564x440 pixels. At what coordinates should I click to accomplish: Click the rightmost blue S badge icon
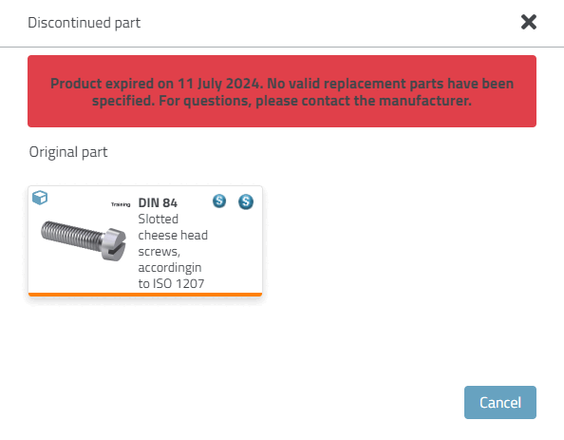click(x=246, y=201)
